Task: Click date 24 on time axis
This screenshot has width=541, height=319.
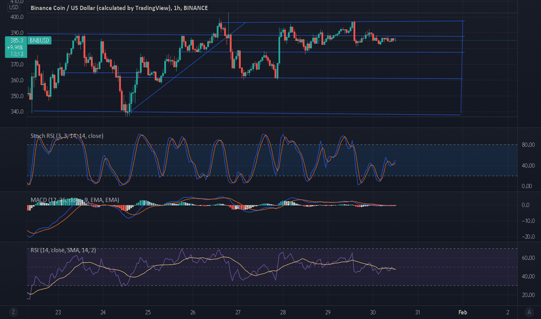Action: click(x=103, y=313)
